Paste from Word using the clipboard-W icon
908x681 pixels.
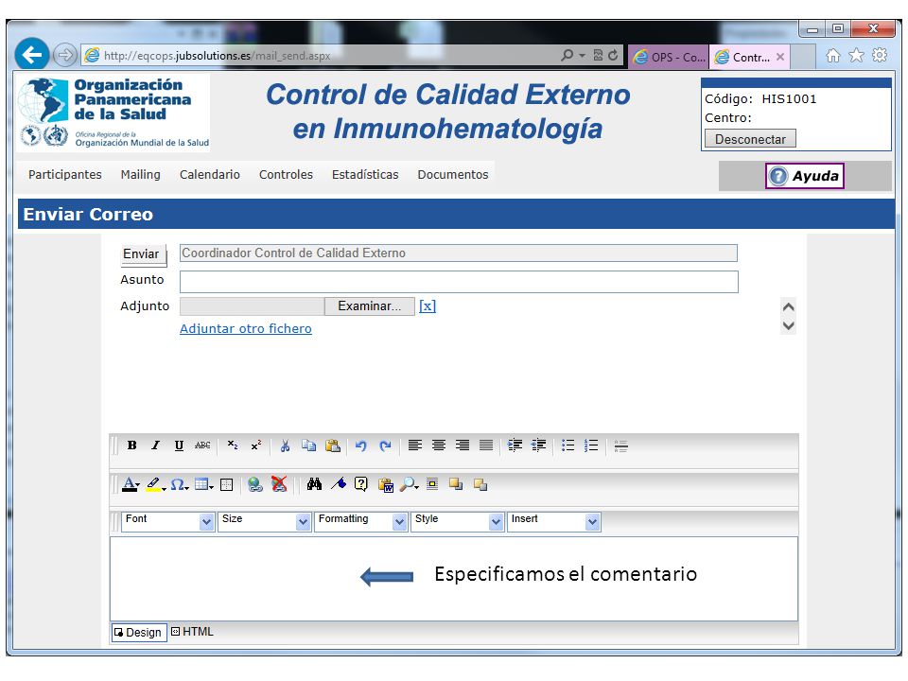coord(386,484)
